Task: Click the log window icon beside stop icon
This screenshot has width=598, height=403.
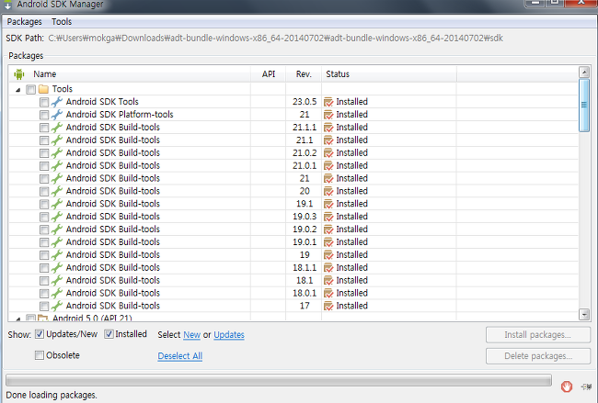Action: [x=586, y=387]
